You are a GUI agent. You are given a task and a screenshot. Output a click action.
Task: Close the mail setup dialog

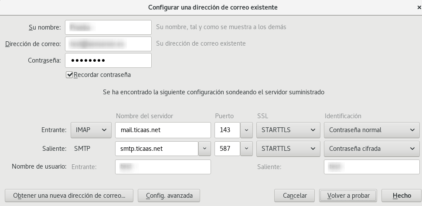[419, 7]
